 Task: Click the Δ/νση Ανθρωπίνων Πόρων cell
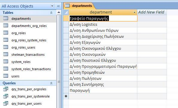pyautogui.click(x=103, y=30)
